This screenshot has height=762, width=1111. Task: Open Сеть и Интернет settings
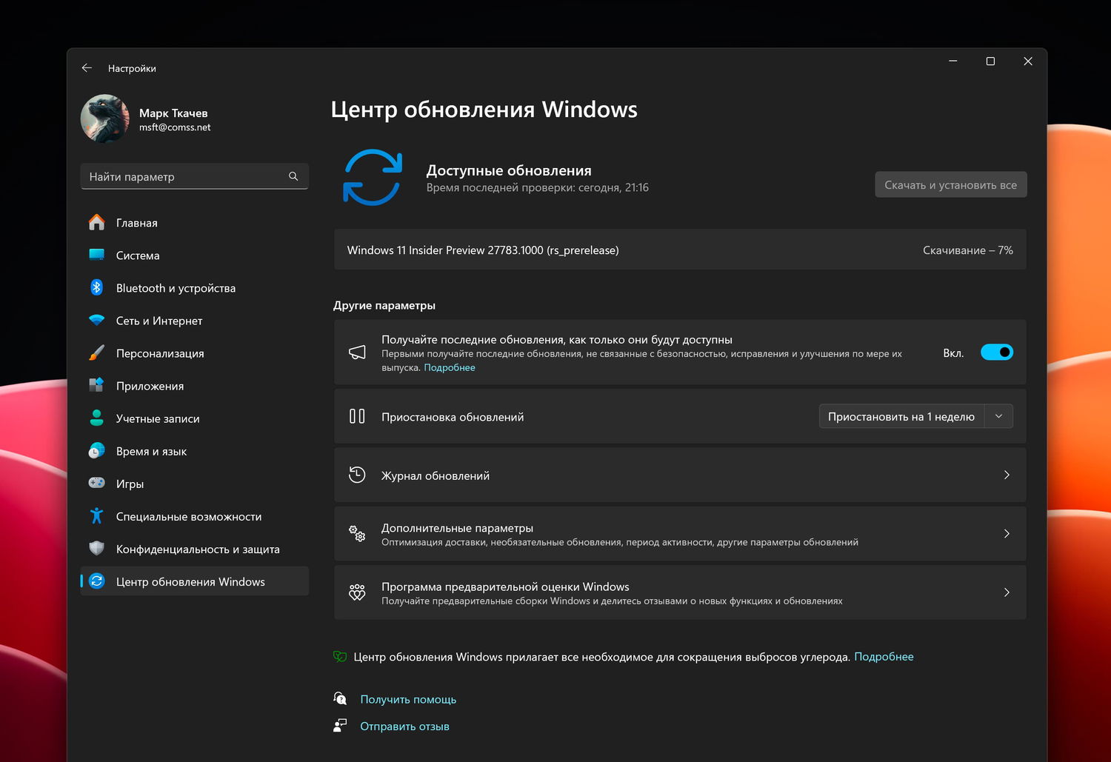click(159, 320)
